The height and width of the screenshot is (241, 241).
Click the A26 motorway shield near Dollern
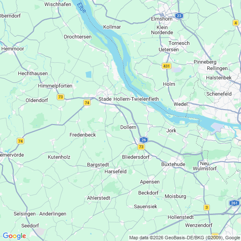[144, 140]
